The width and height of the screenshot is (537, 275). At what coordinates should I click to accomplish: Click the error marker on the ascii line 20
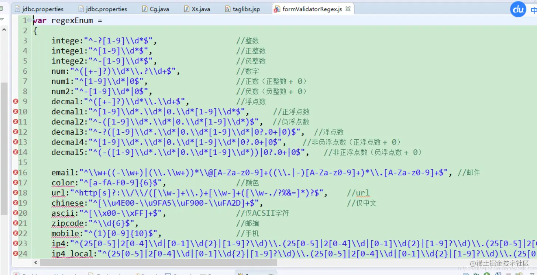pos(16,213)
